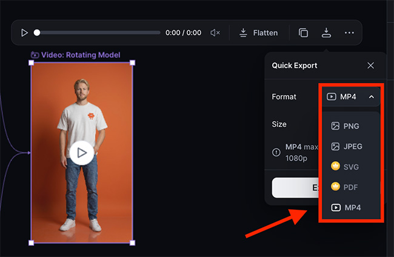Click the Flatten button
The image size is (394, 257).
pyautogui.click(x=259, y=33)
